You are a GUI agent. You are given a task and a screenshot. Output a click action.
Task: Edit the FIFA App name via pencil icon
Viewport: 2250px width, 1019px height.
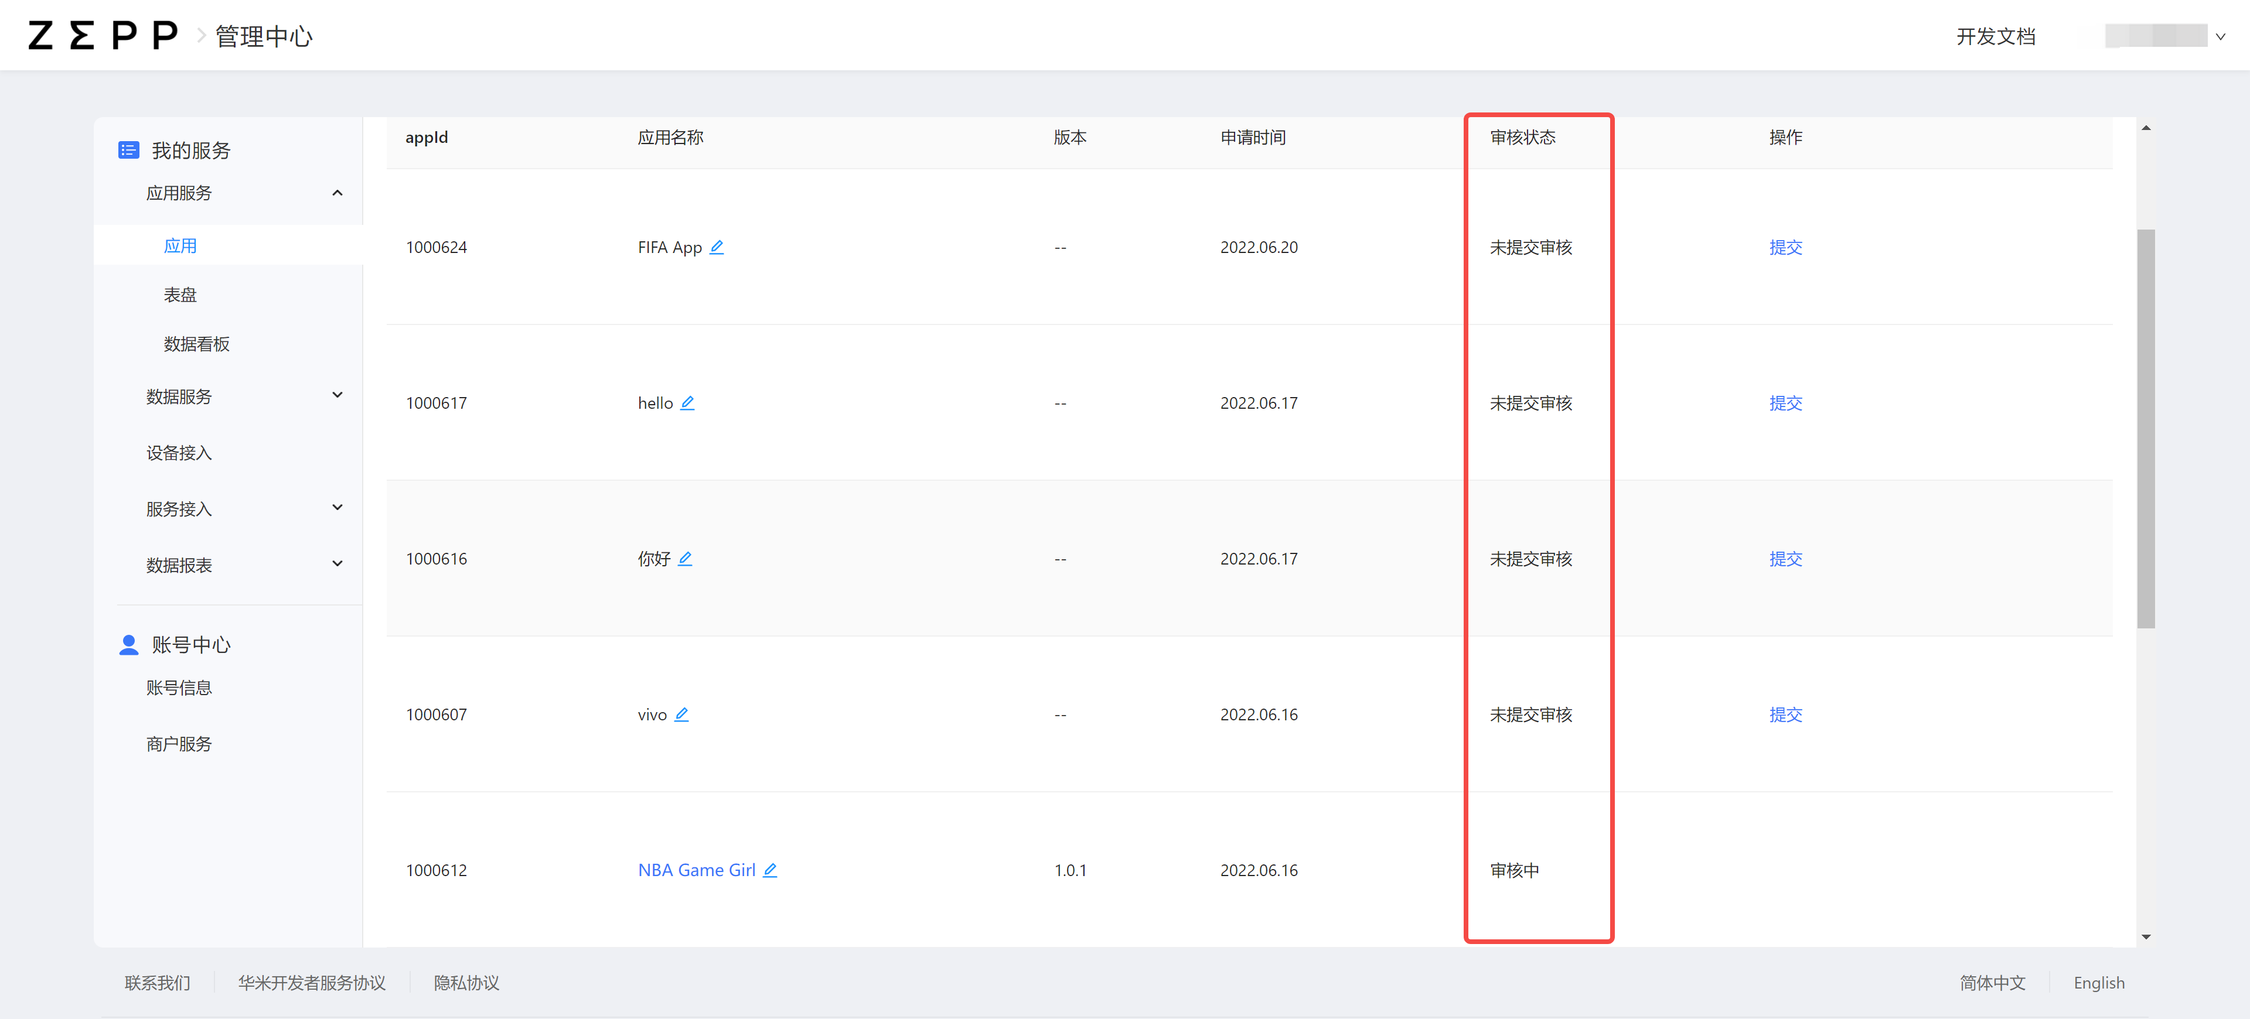[717, 247]
